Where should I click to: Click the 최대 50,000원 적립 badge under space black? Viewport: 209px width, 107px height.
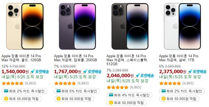coord(127,103)
